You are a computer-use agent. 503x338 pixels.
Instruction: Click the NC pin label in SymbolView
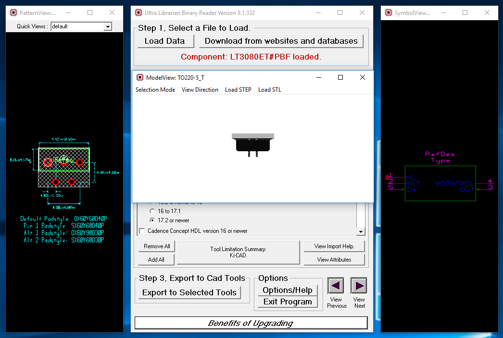pyautogui.click(x=410, y=178)
